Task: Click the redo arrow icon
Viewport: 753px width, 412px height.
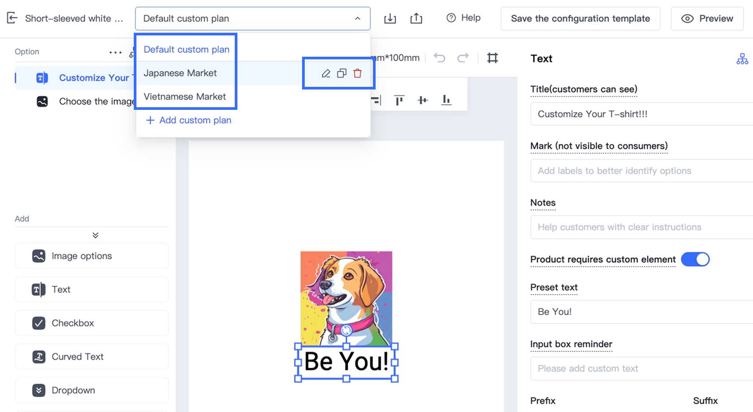Action: 463,58
